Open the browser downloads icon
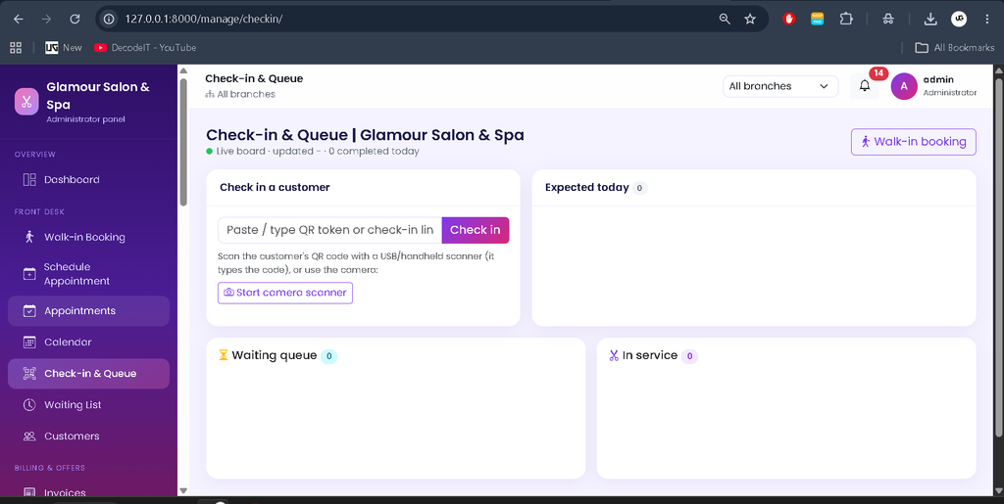Viewport: 1004px width, 504px height. (930, 20)
